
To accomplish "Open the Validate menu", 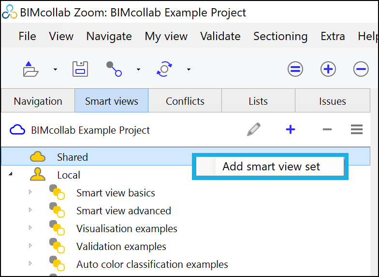I will [x=220, y=37].
